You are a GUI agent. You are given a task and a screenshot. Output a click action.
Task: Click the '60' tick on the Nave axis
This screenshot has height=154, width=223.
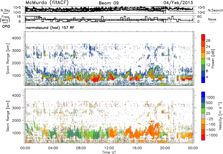point(200,17)
